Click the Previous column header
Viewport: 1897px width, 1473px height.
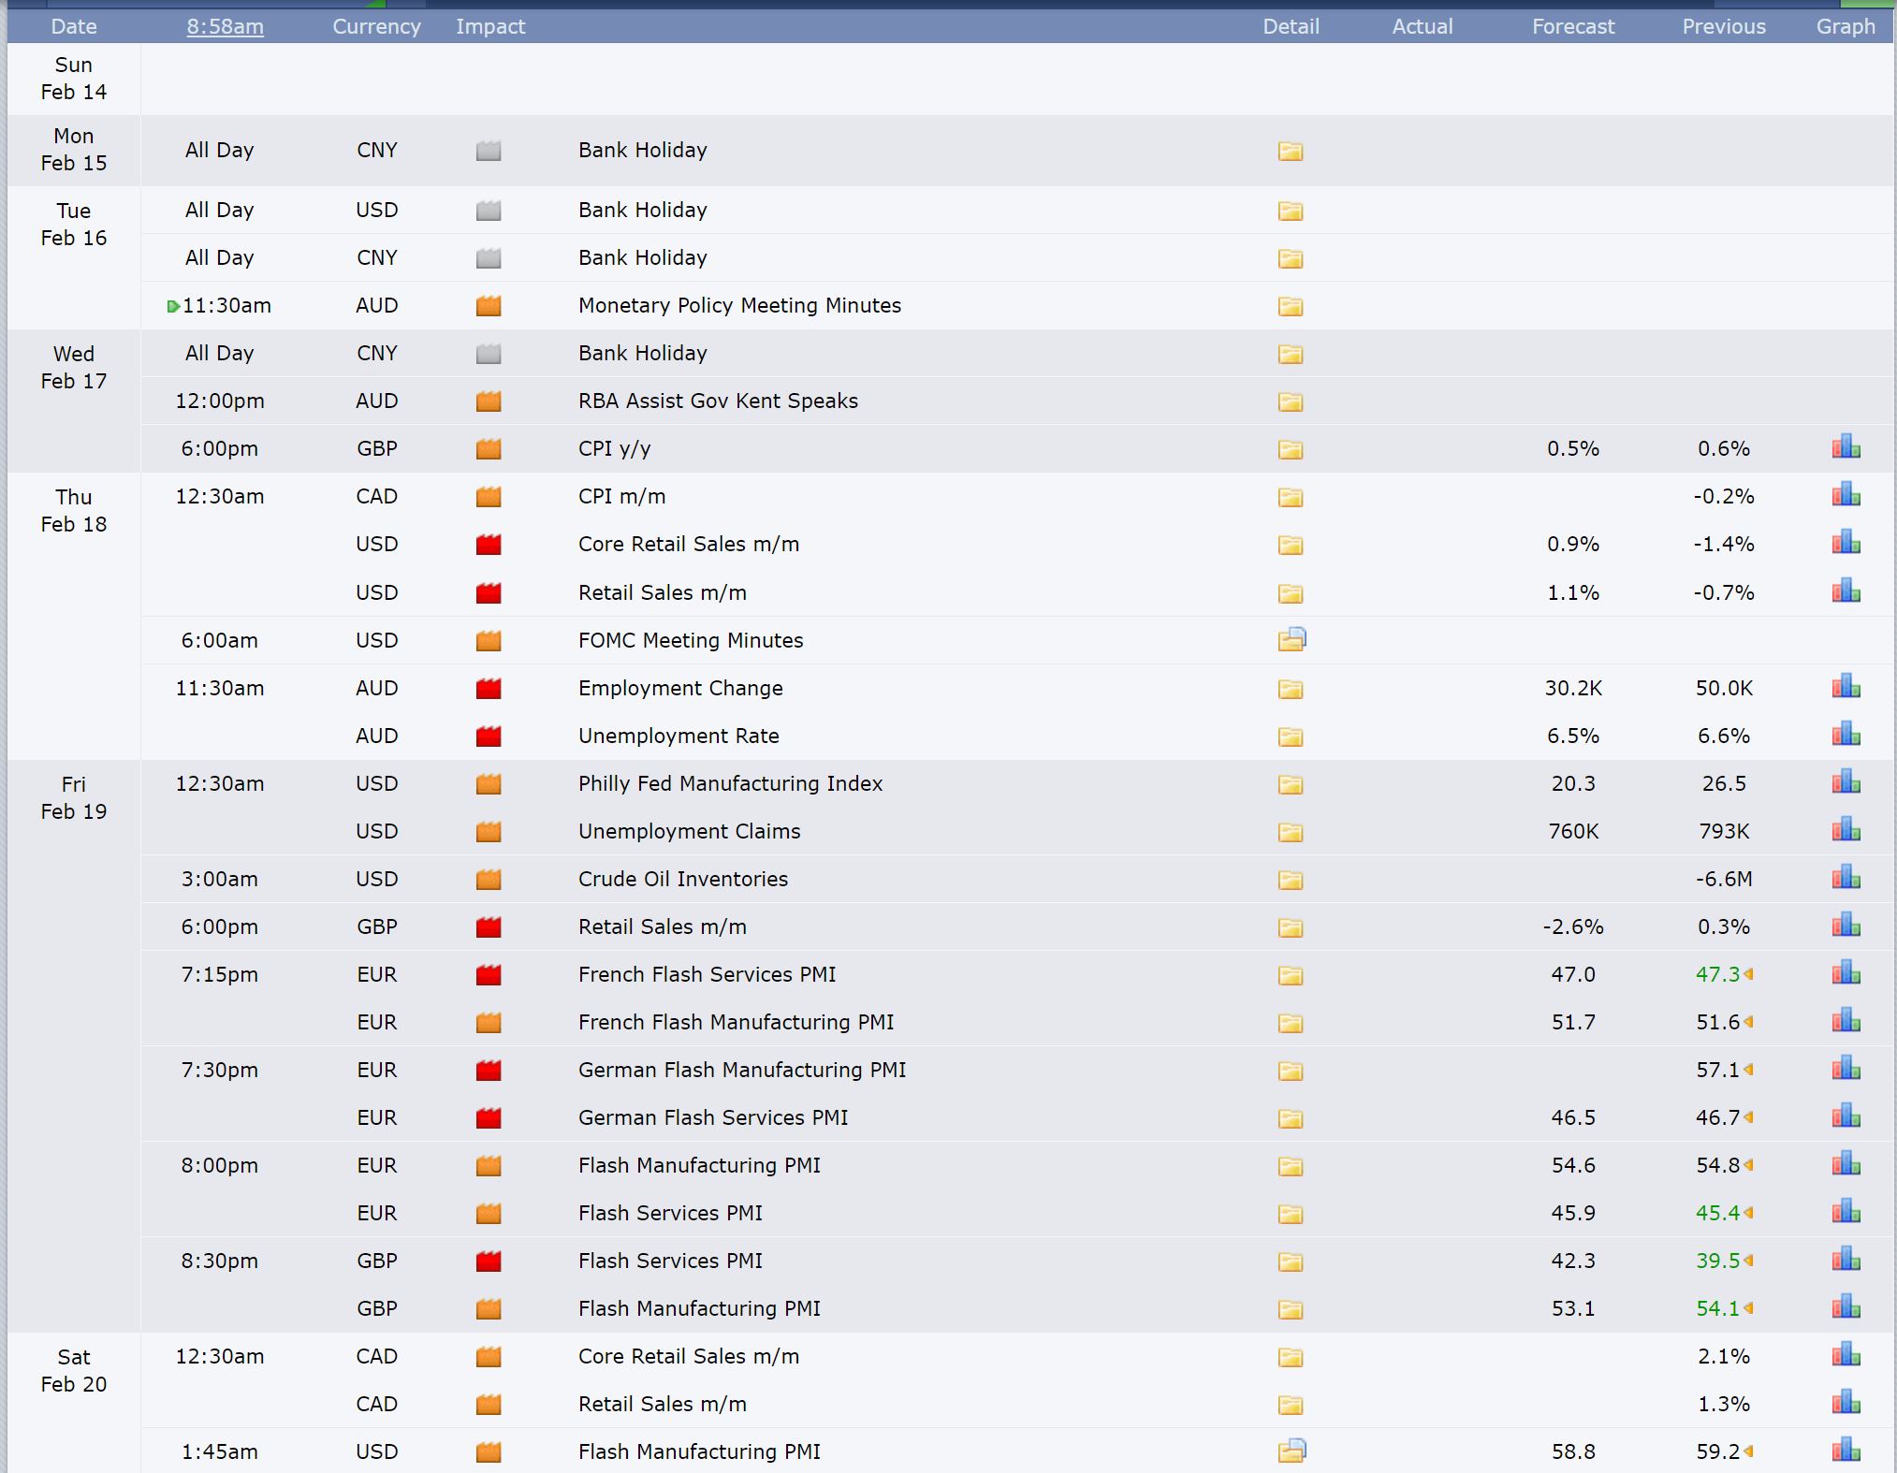pos(1724,26)
